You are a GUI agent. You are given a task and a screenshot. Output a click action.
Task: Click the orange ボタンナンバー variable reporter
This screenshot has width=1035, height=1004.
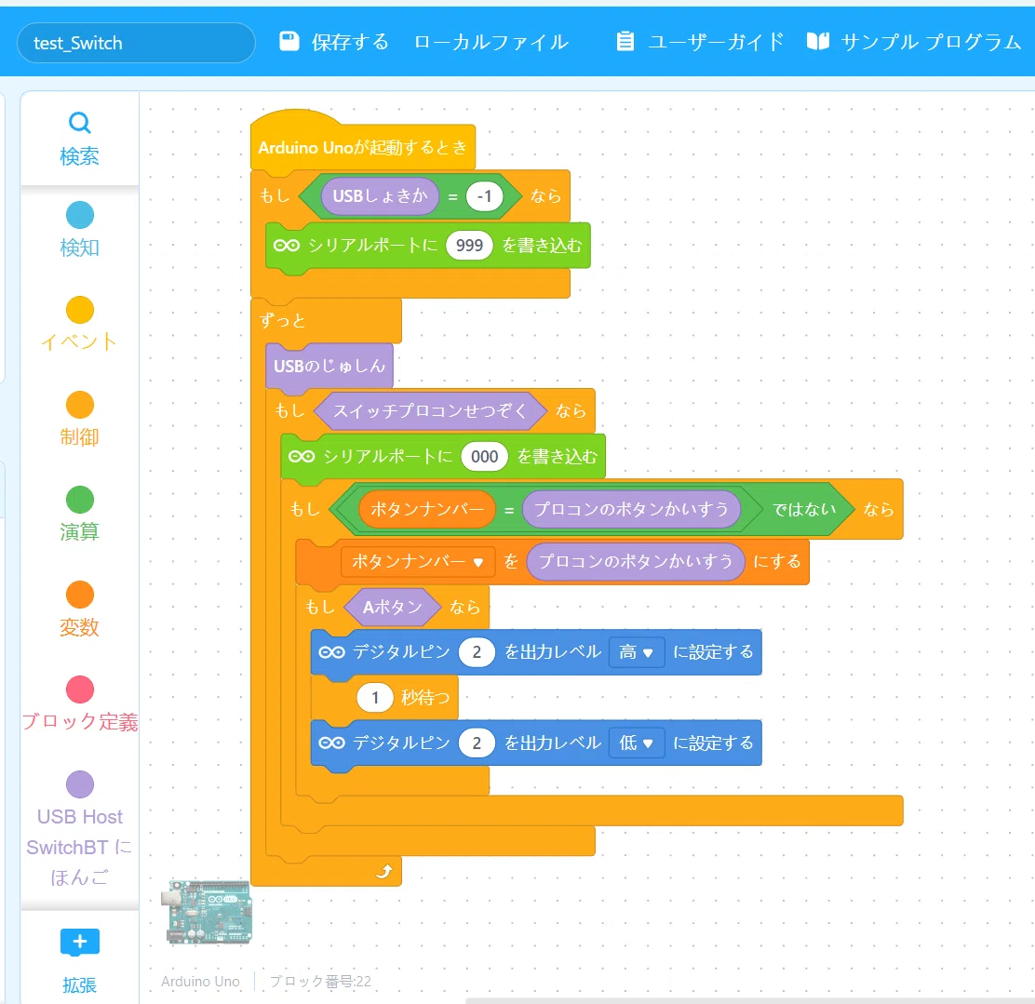[427, 510]
